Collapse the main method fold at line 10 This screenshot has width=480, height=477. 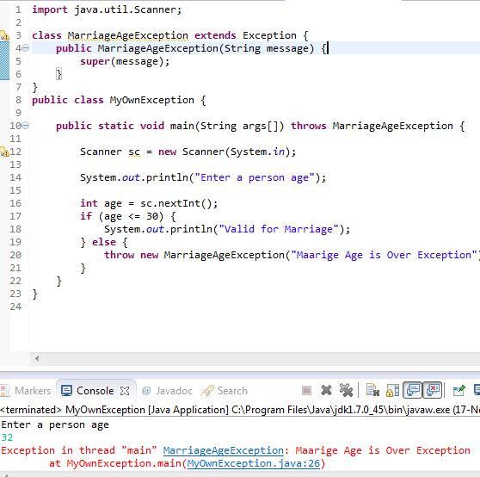click(x=26, y=126)
